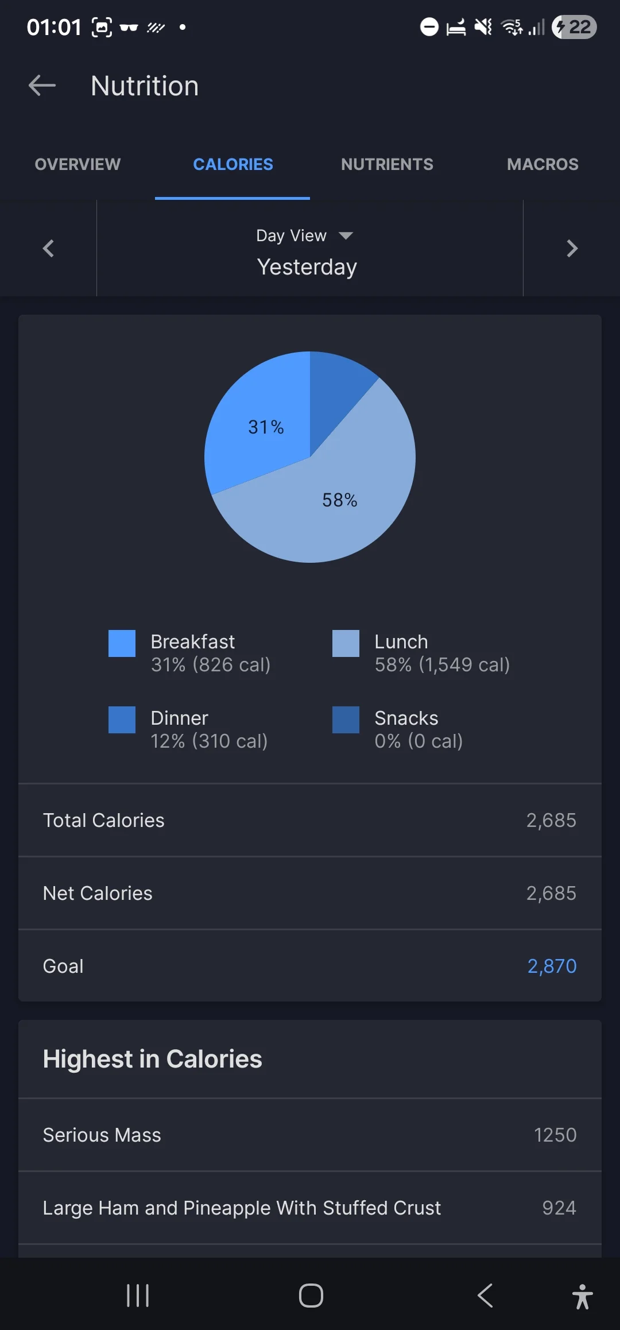Tap the Android navigation back arrow
620x1330 pixels.
coord(485,1296)
